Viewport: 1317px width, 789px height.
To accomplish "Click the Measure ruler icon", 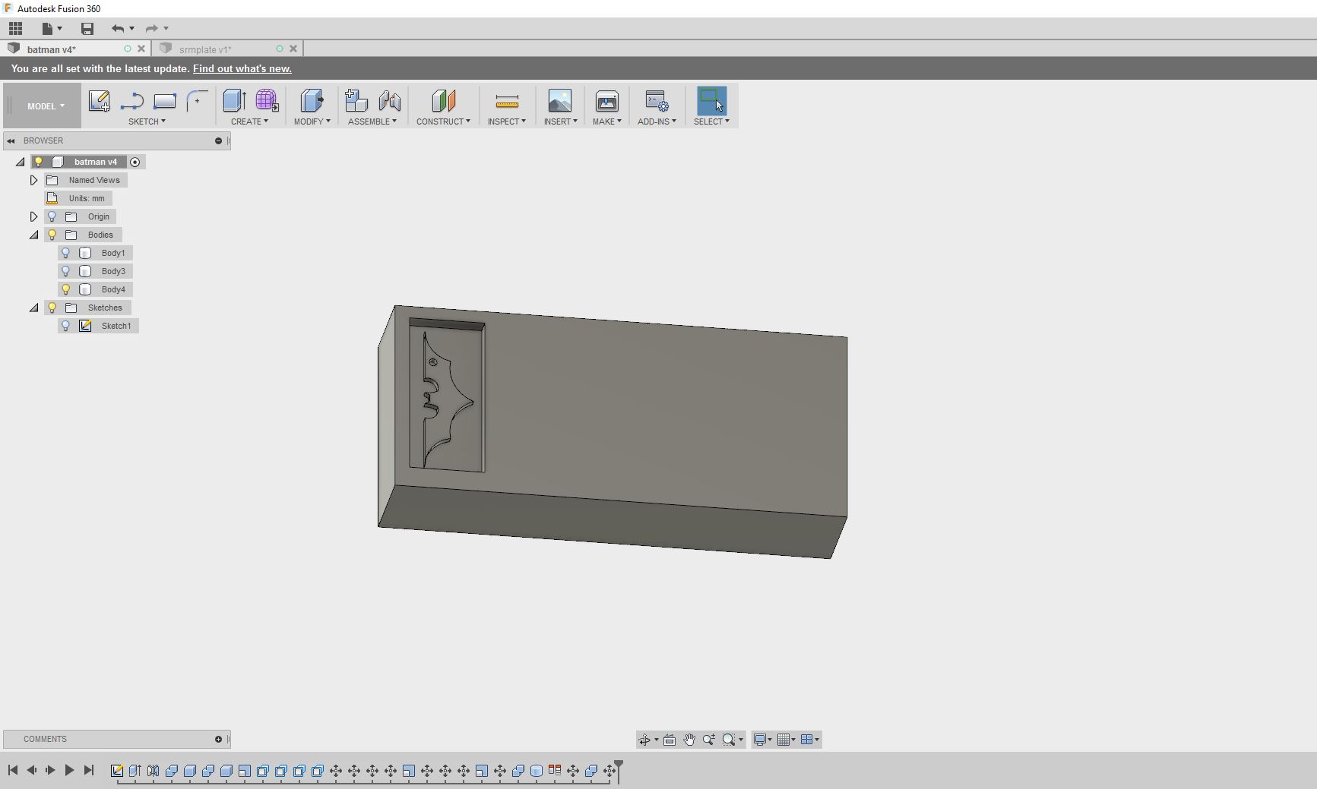I will (507, 101).
